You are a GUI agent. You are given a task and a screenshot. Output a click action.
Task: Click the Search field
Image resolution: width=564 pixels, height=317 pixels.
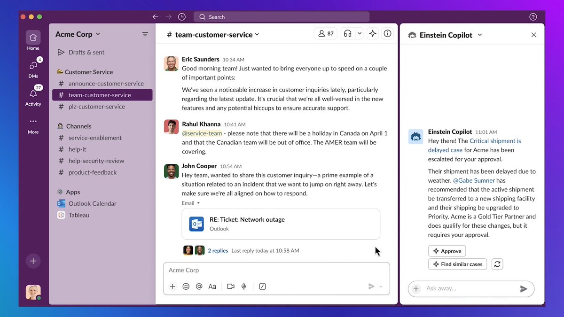[x=282, y=17]
